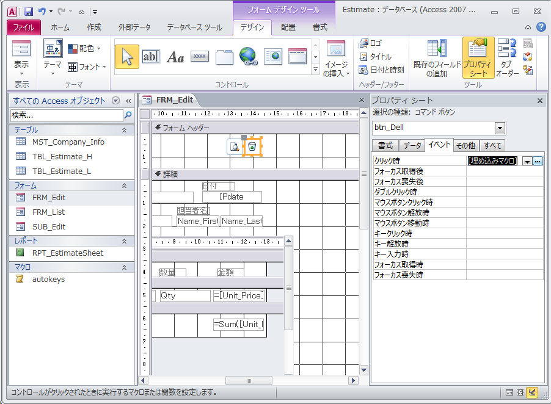Click the builder (...) button for クリック時
Viewport: 551px width, 404px height.
point(538,161)
